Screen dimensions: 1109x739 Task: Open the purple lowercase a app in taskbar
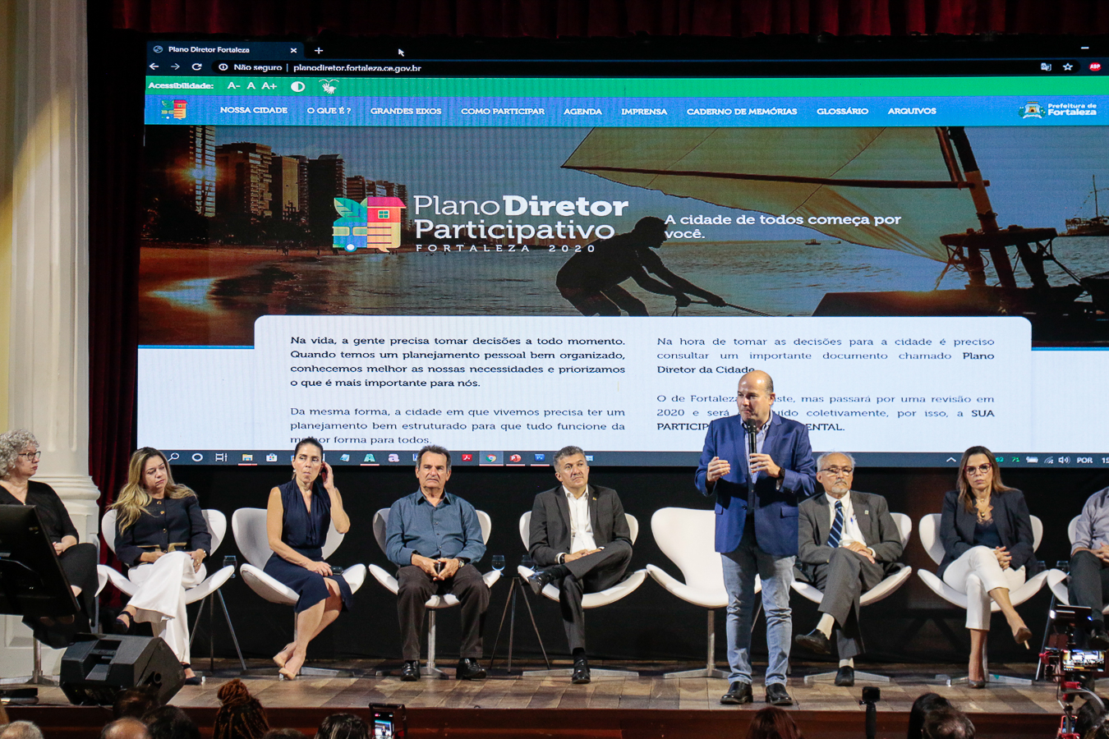tap(393, 458)
